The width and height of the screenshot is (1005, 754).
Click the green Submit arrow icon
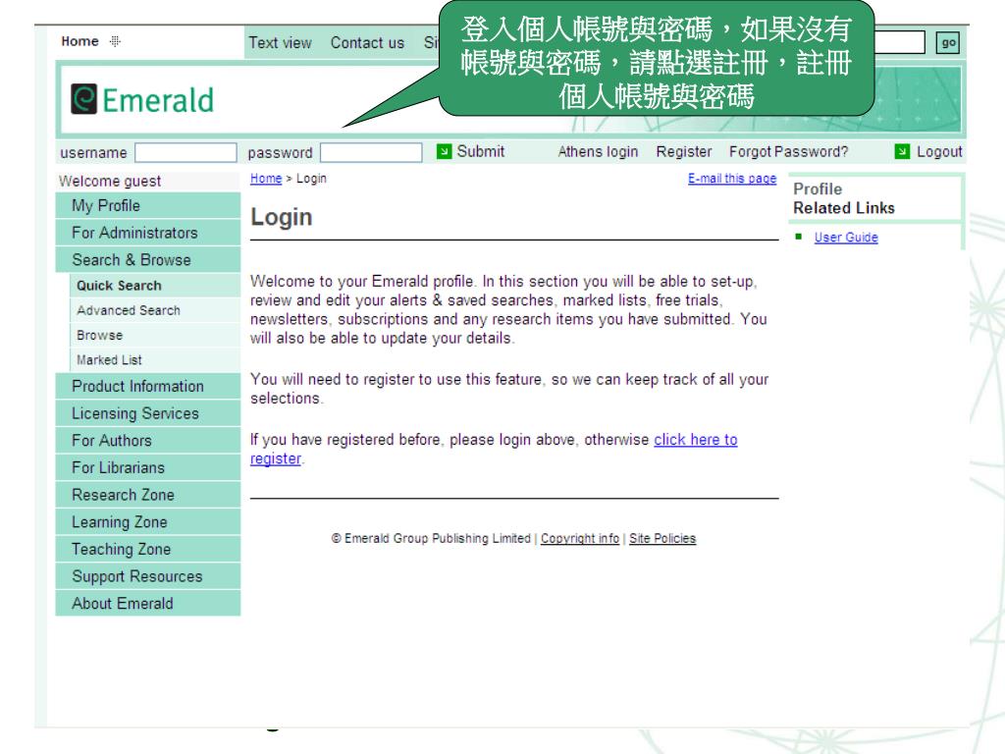pos(444,151)
